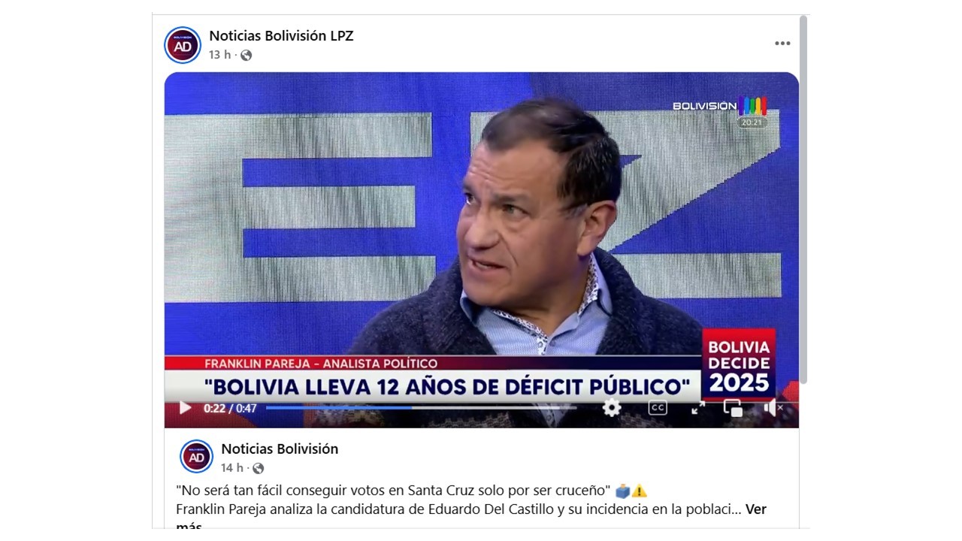Screen dimensions: 962x541
Task: Open the Noticias Bolivisión shared post name
Action: (280, 449)
